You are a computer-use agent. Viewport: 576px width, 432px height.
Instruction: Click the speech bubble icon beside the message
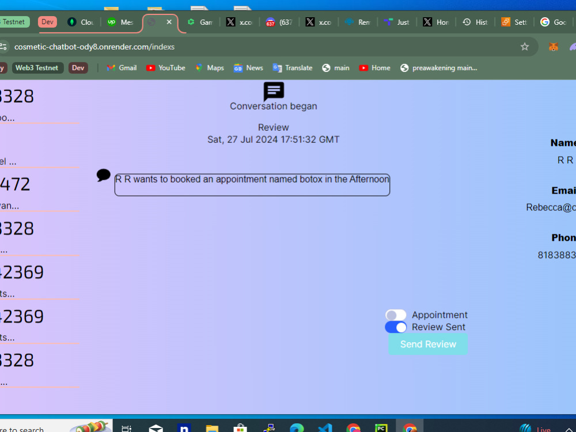103,175
